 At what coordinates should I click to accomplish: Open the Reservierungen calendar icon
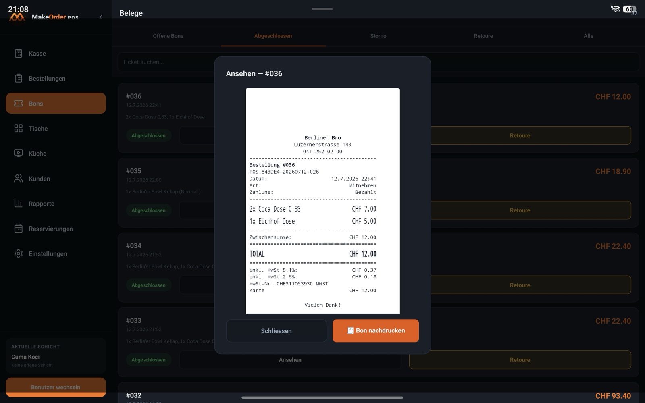pyautogui.click(x=19, y=229)
